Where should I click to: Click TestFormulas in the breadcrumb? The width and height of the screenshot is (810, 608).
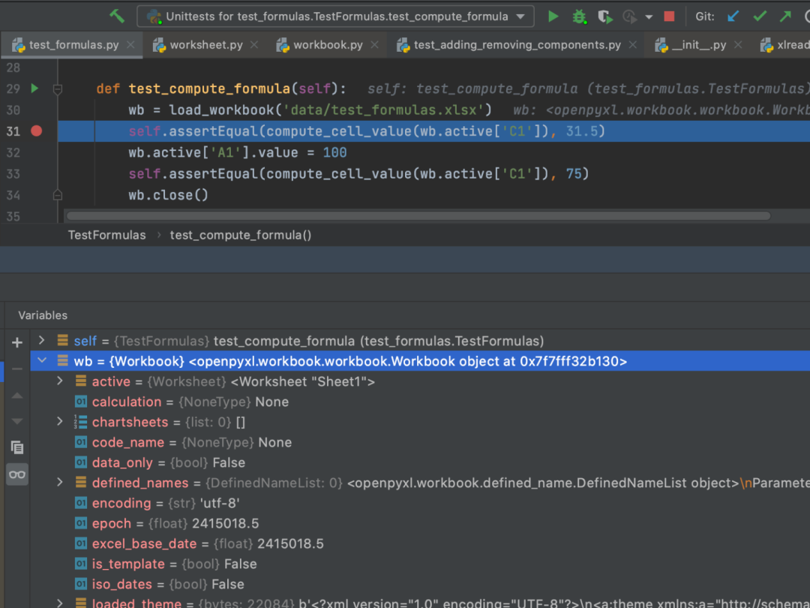click(x=107, y=235)
